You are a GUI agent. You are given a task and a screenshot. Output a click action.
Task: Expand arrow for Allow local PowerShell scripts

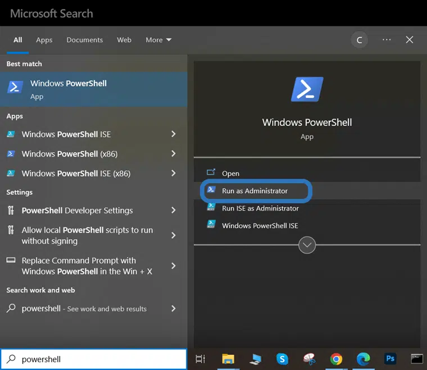coord(174,235)
